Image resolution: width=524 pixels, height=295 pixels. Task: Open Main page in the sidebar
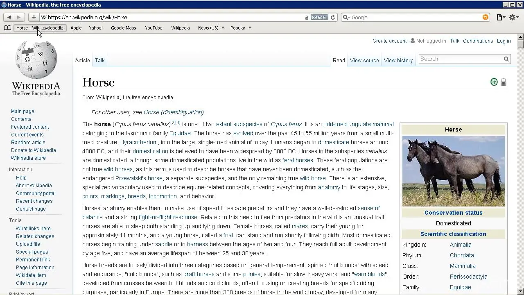(23, 111)
